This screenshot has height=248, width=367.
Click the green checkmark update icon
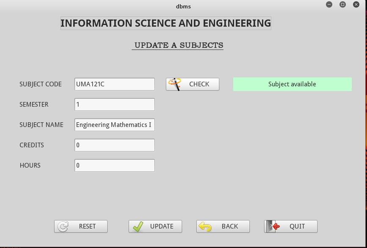(138, 226)
